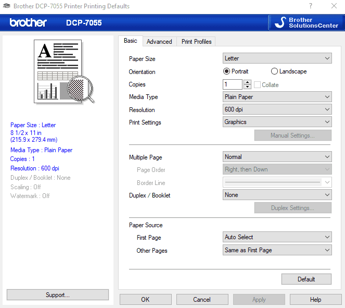Click the help question mark in title bar
Image resolution: width=345 pixels, height=308 pixels.
310,6
